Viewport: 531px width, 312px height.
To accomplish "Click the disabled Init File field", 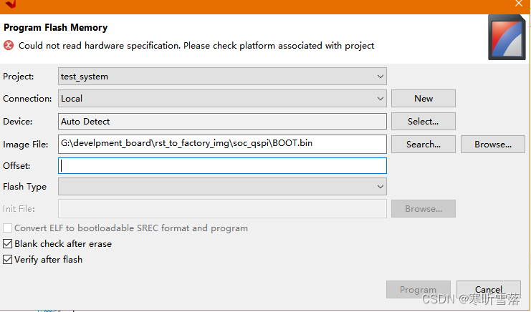I will pos(222,208).
